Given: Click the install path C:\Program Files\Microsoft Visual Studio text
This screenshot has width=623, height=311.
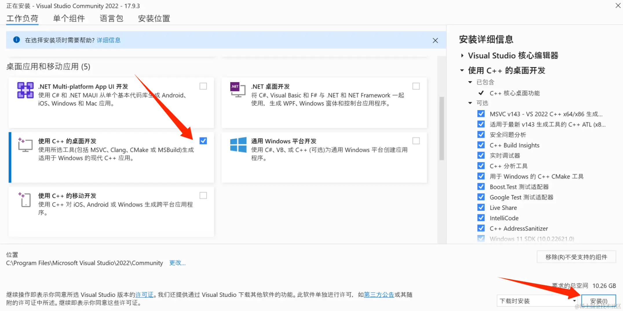Looking at the screenshot, I should (85, 263).
